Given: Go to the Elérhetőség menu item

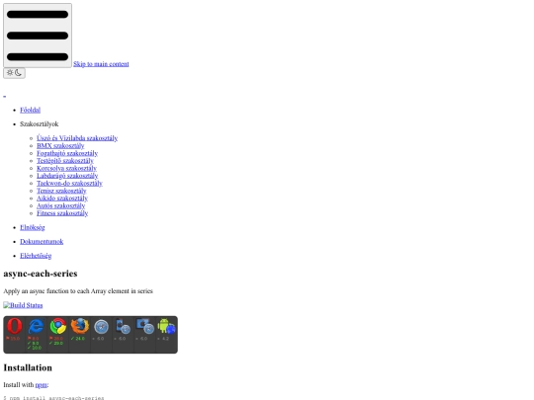Looking at the screenshot, I should [36, 256].
